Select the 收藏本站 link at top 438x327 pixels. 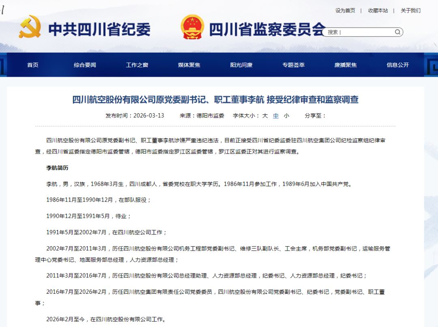(378, 11)
